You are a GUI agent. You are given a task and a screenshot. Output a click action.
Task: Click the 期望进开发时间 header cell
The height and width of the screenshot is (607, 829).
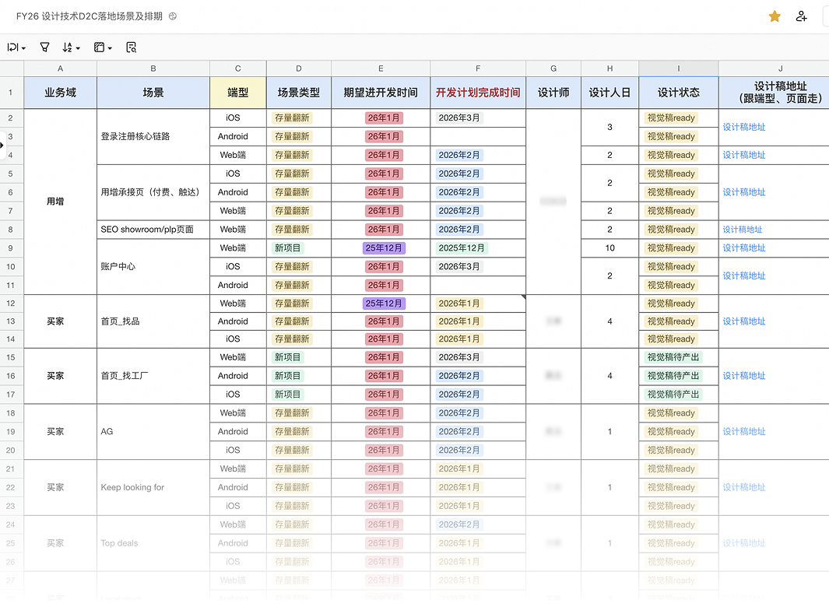tap(381, 93)
